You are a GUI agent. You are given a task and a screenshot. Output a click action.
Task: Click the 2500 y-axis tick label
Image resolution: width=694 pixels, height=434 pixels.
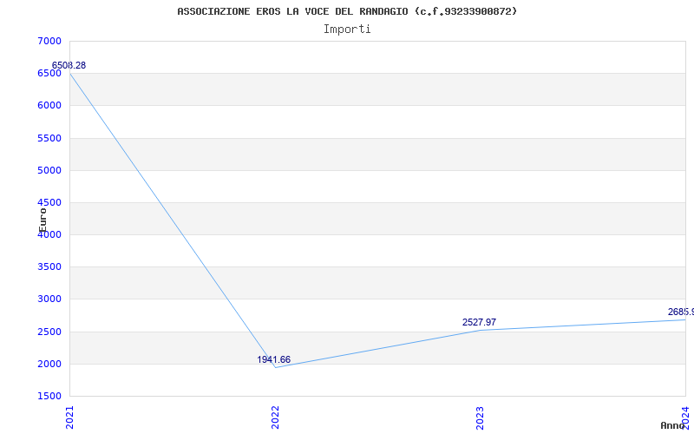49,332
